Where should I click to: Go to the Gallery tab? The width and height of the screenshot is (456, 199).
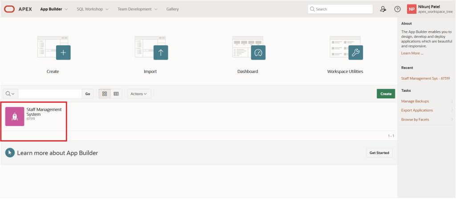172,9
